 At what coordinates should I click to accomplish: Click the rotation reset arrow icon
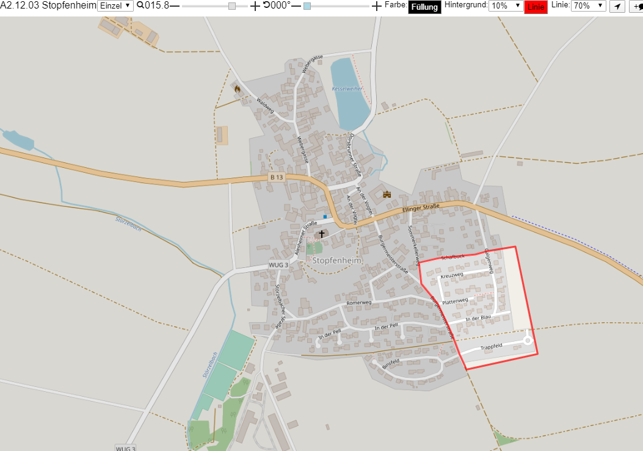click(x=267, y=5)
